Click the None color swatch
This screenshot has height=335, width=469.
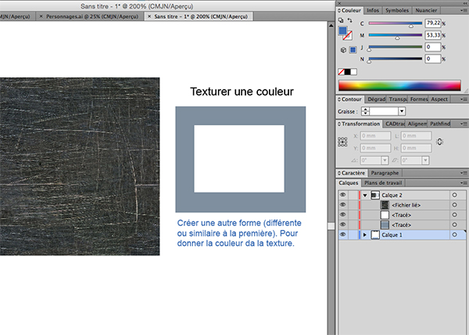341,72
